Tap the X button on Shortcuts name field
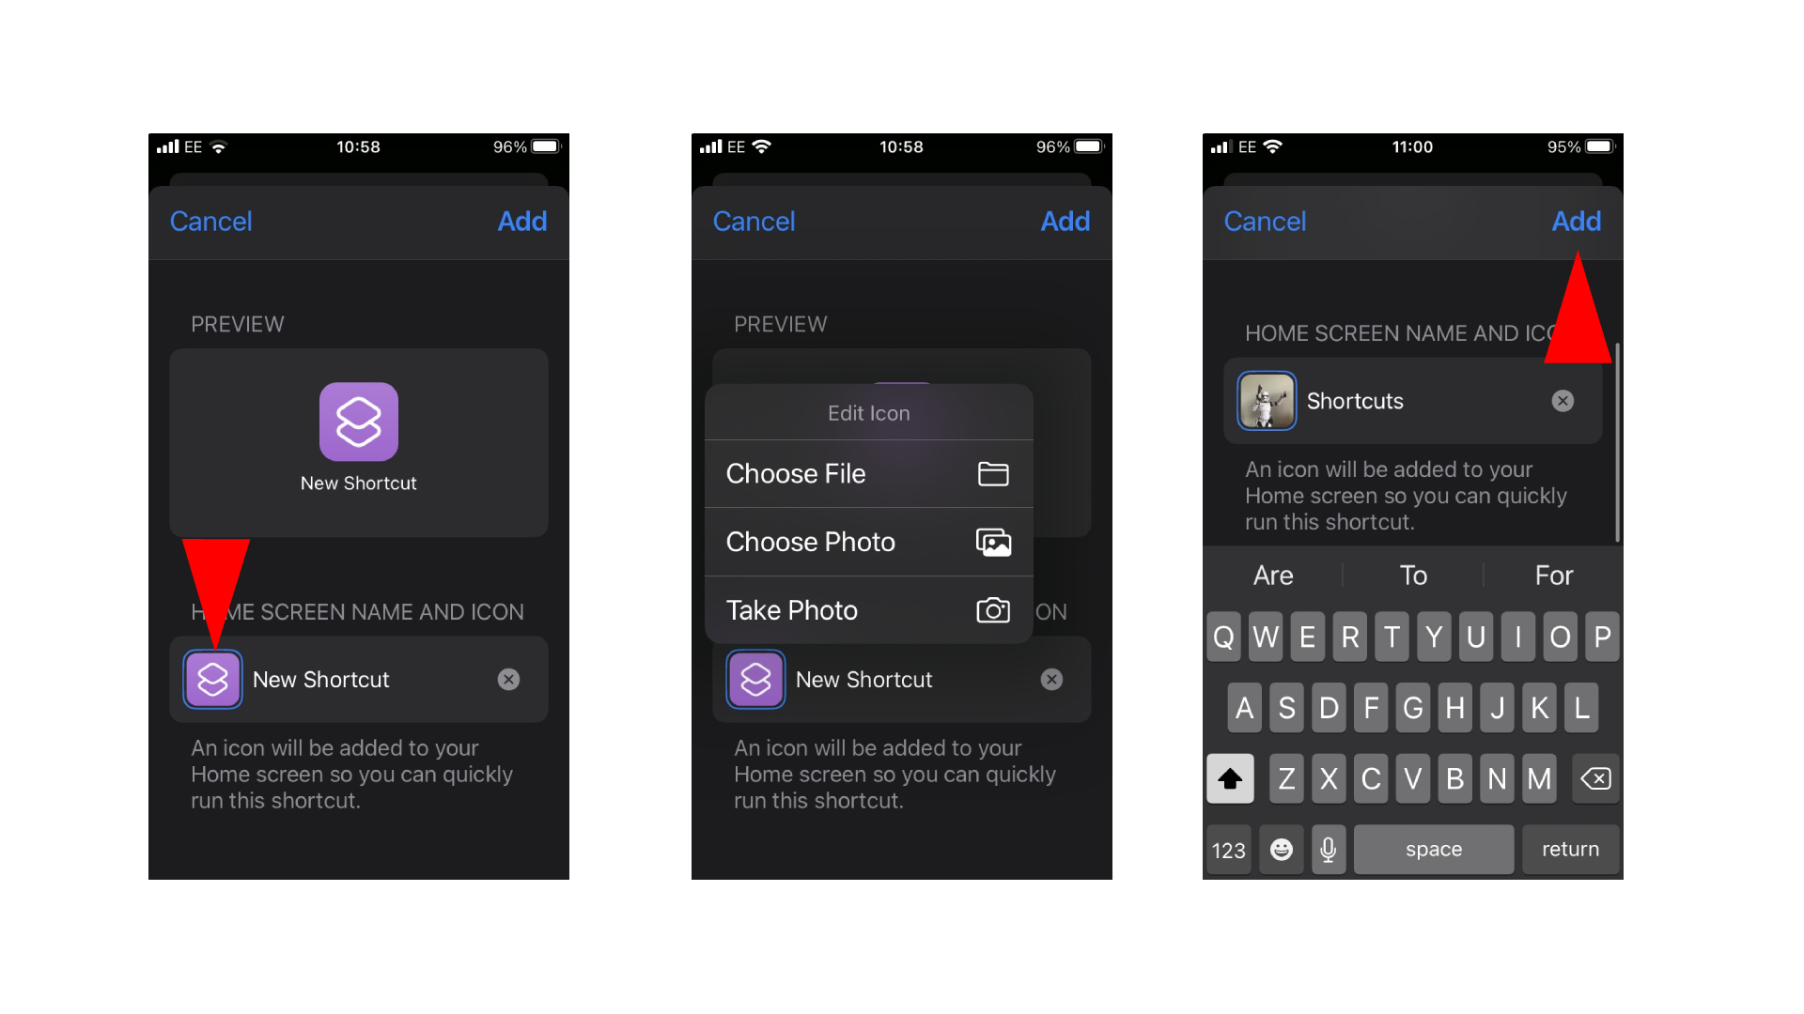 point(1563,399)
